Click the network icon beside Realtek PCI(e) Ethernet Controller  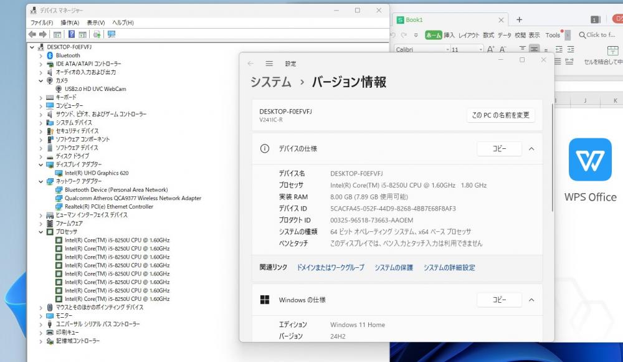tap(59, 207)
